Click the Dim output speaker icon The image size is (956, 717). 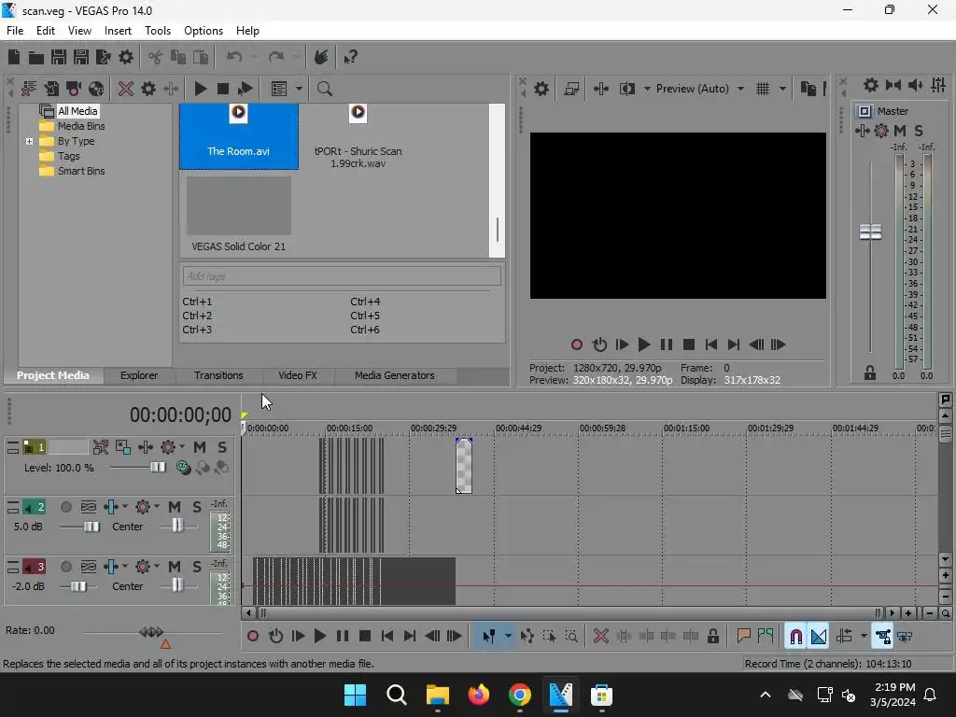(x=915, y=85)
